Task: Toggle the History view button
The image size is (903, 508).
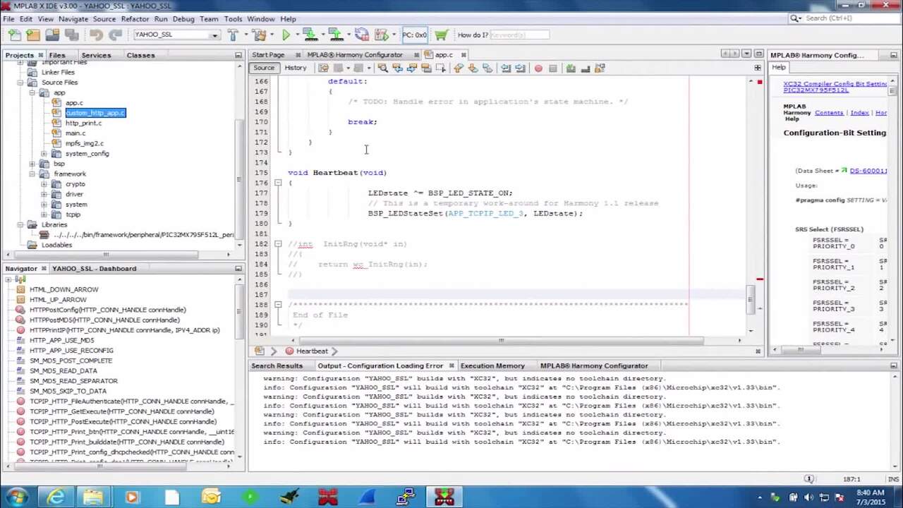Action: pyautogui.click(x=295, y=68)
